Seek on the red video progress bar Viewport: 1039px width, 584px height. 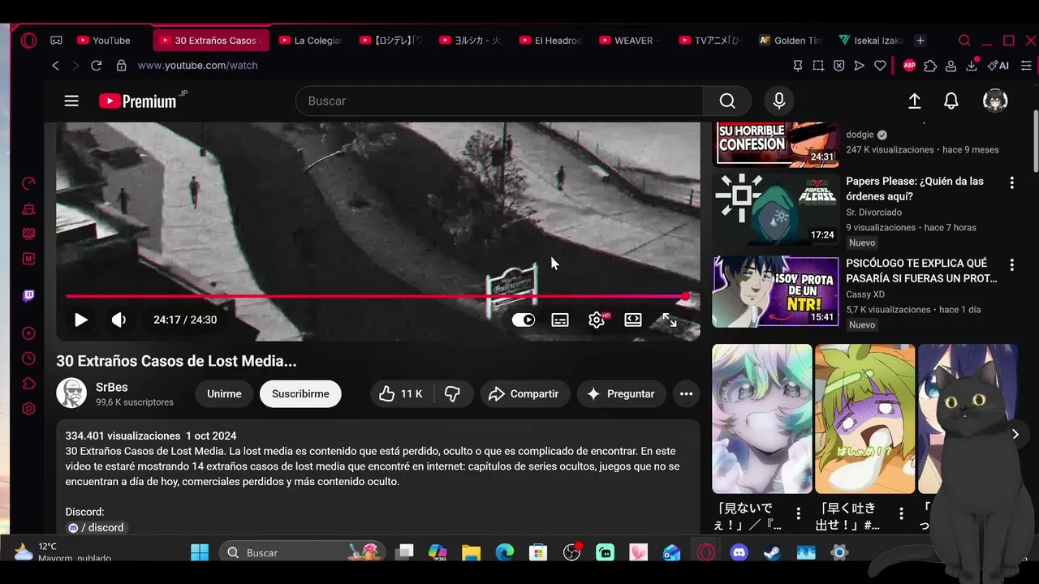pos(377,296)
